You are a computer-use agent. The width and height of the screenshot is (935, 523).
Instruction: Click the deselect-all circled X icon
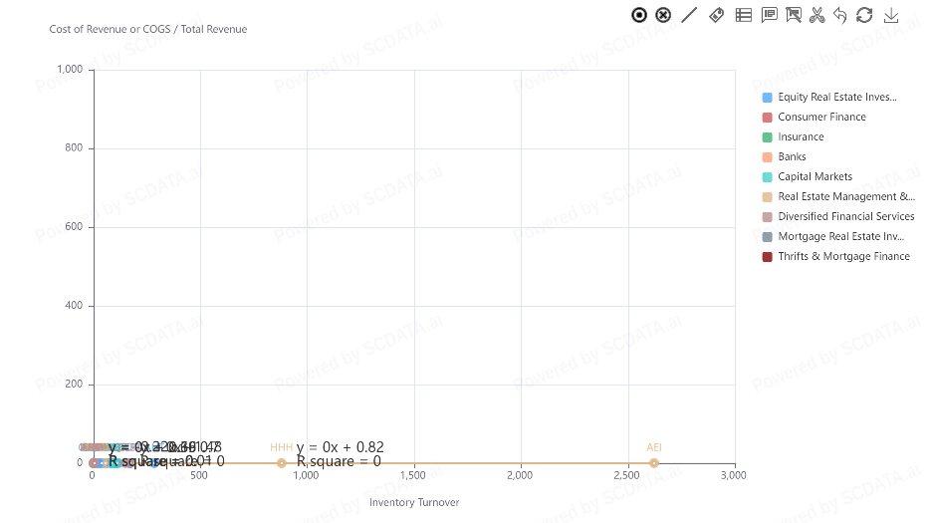tap(663, 15)
